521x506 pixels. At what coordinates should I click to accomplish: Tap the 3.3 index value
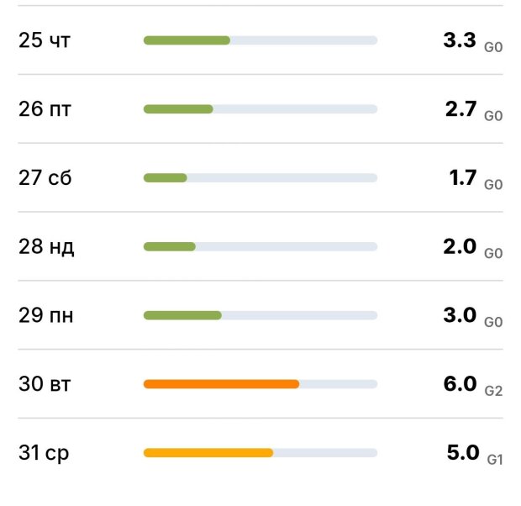pos(460,40)
